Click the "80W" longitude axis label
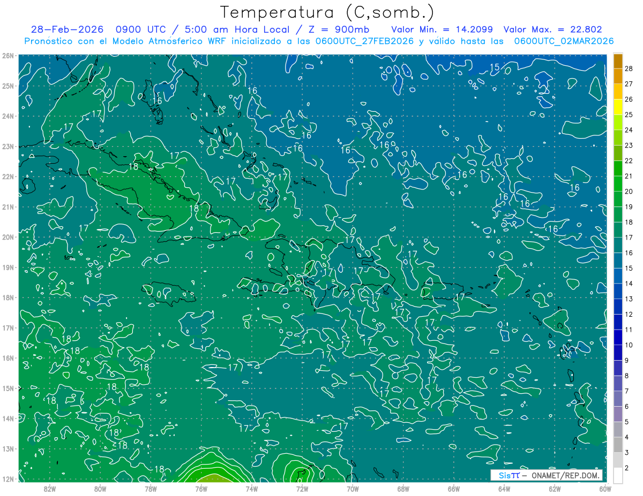The image size is (643, 496). tap(100, 488)
